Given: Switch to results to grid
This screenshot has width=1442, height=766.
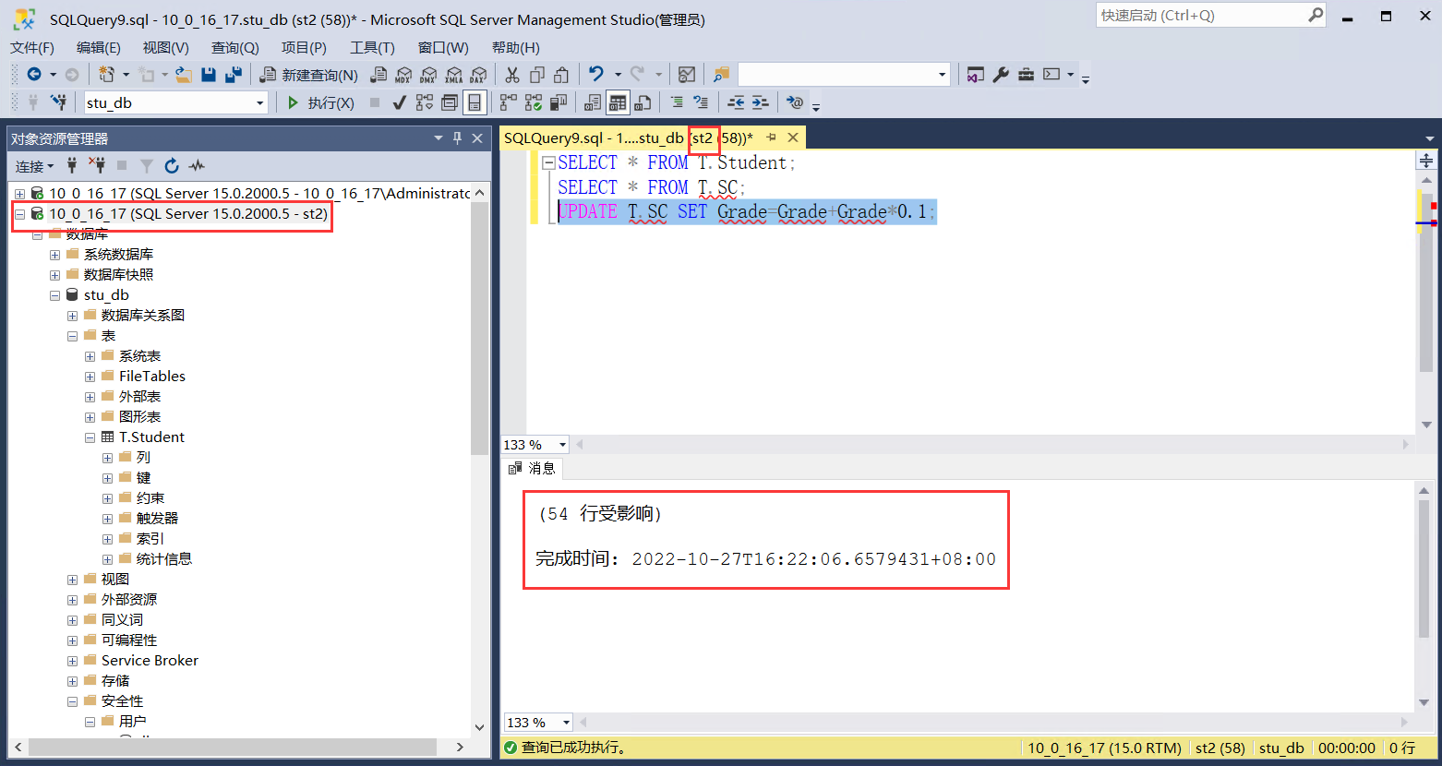Looking at the screenshot, I should [618, 102].
